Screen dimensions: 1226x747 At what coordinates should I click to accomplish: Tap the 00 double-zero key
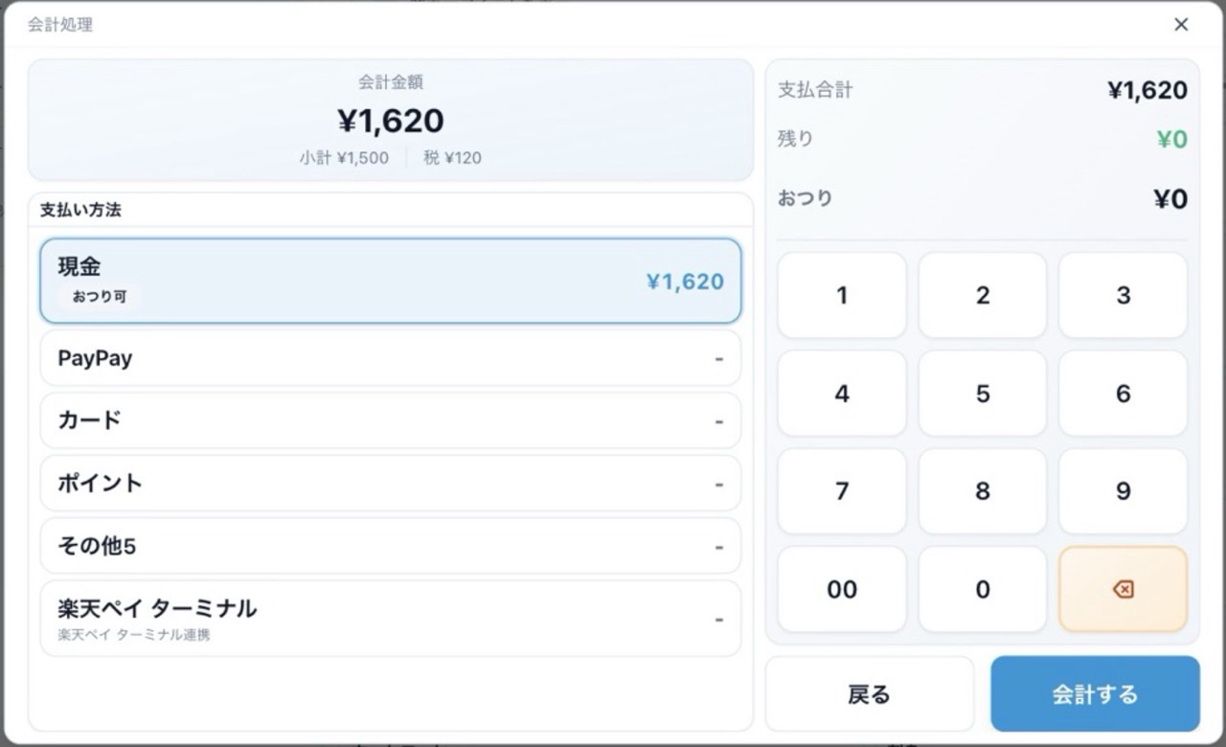(842, 589)
